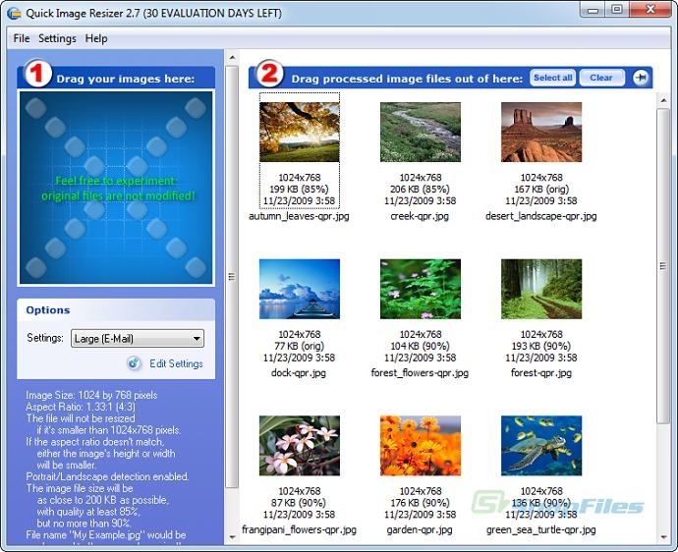Select the autumn_leaves-qpr.jpg thumbnail
The height and width of the screenshot is (552, 678).
tap(300, 132)
